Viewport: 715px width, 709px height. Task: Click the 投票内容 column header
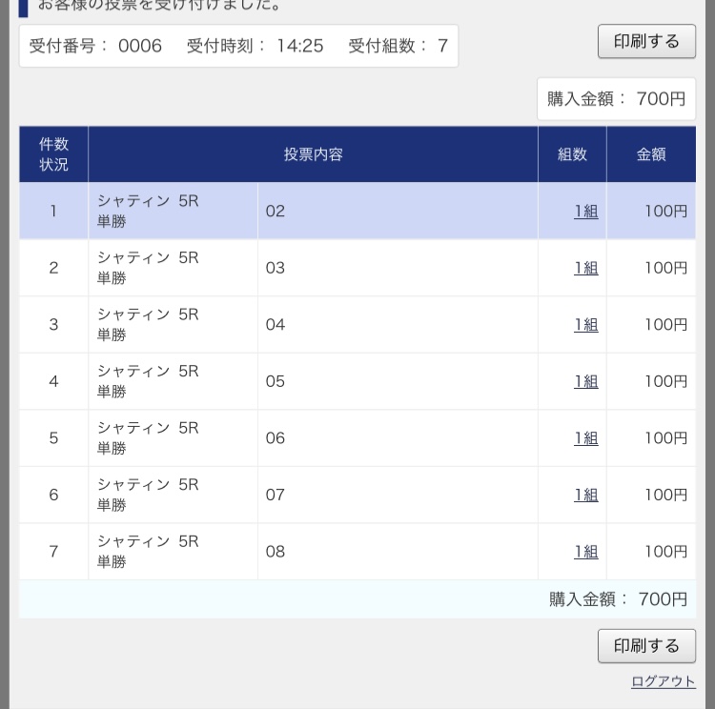(313, 154)
